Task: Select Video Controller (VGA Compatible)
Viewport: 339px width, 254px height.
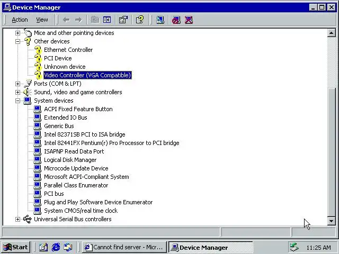Action: tap(87, 75)
